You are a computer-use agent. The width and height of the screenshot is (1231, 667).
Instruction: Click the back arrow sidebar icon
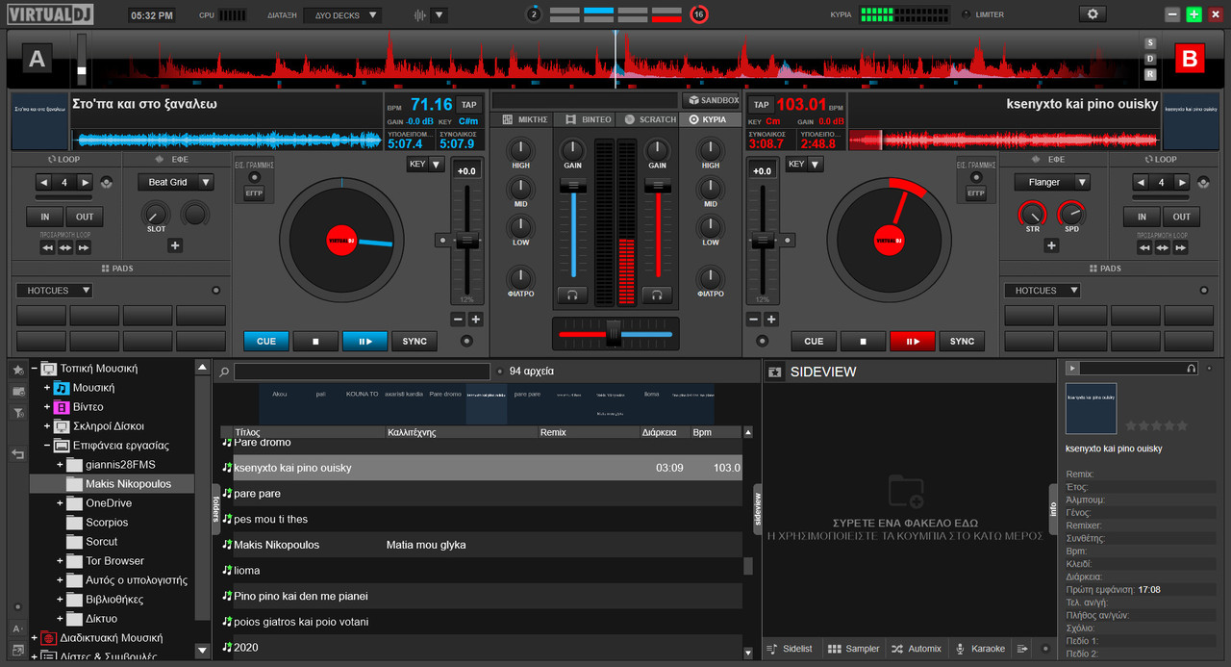tap(17, 454)
